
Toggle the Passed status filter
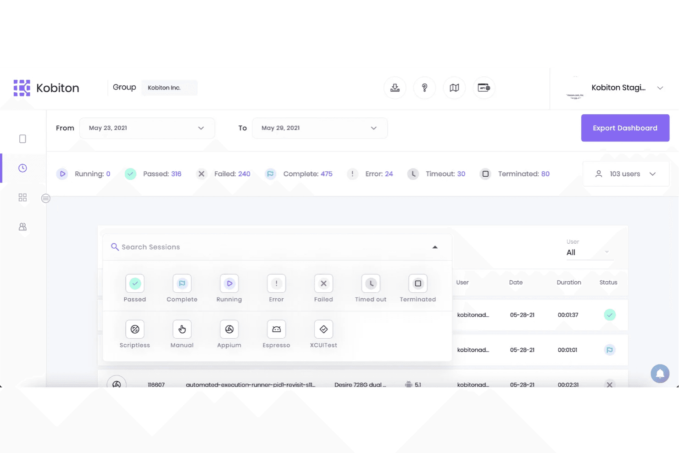[135, 284]
